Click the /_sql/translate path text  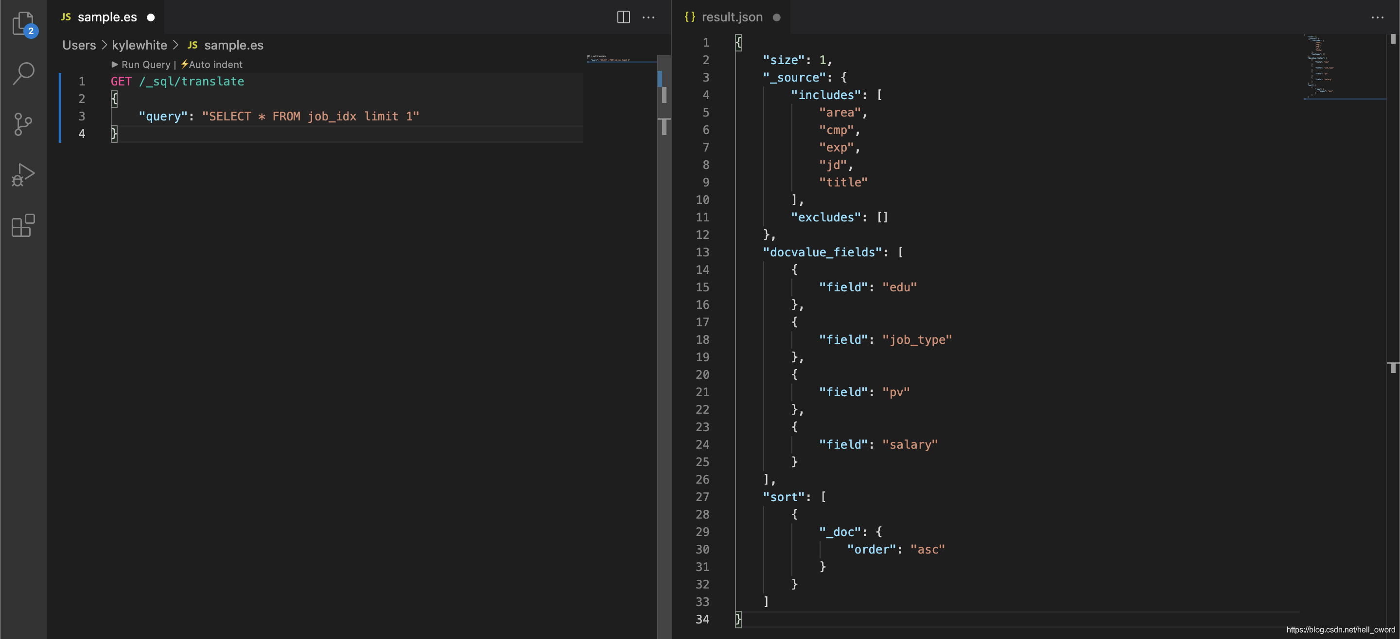click(x=192, y=82)
